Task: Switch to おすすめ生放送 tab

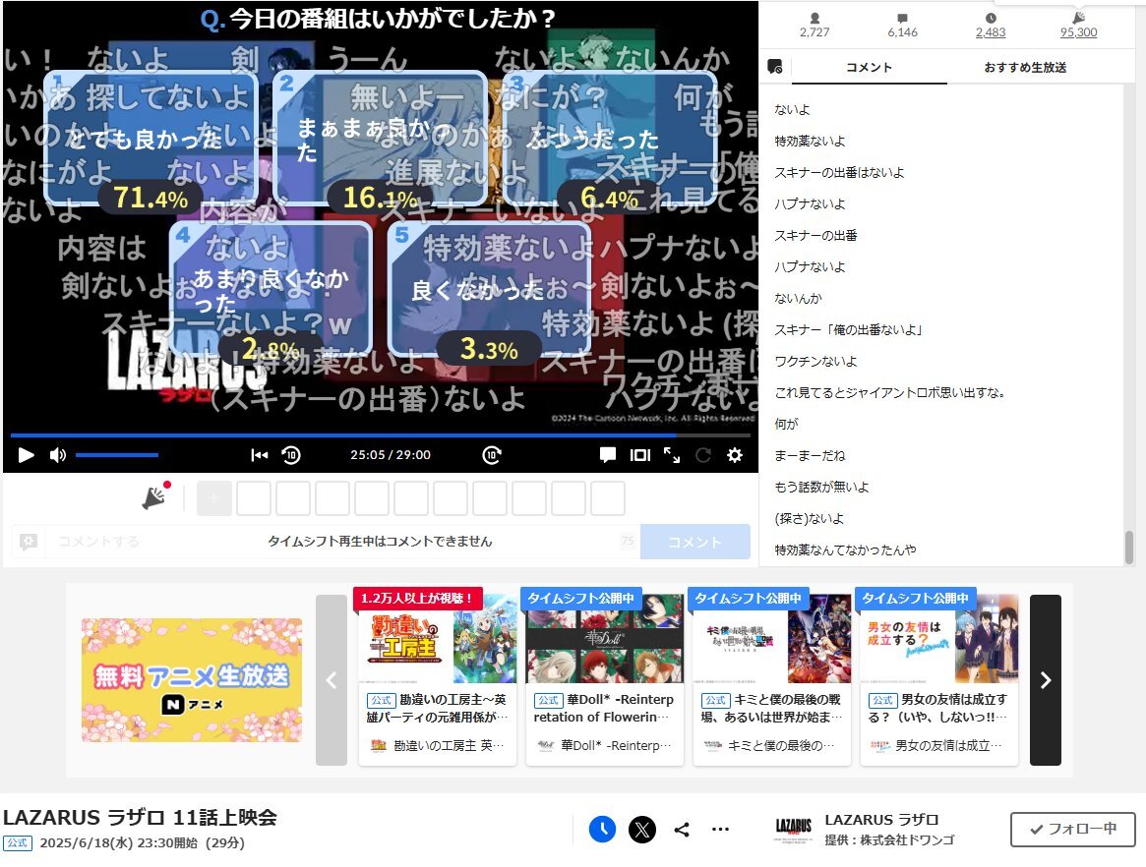Action: [1025, 67]
